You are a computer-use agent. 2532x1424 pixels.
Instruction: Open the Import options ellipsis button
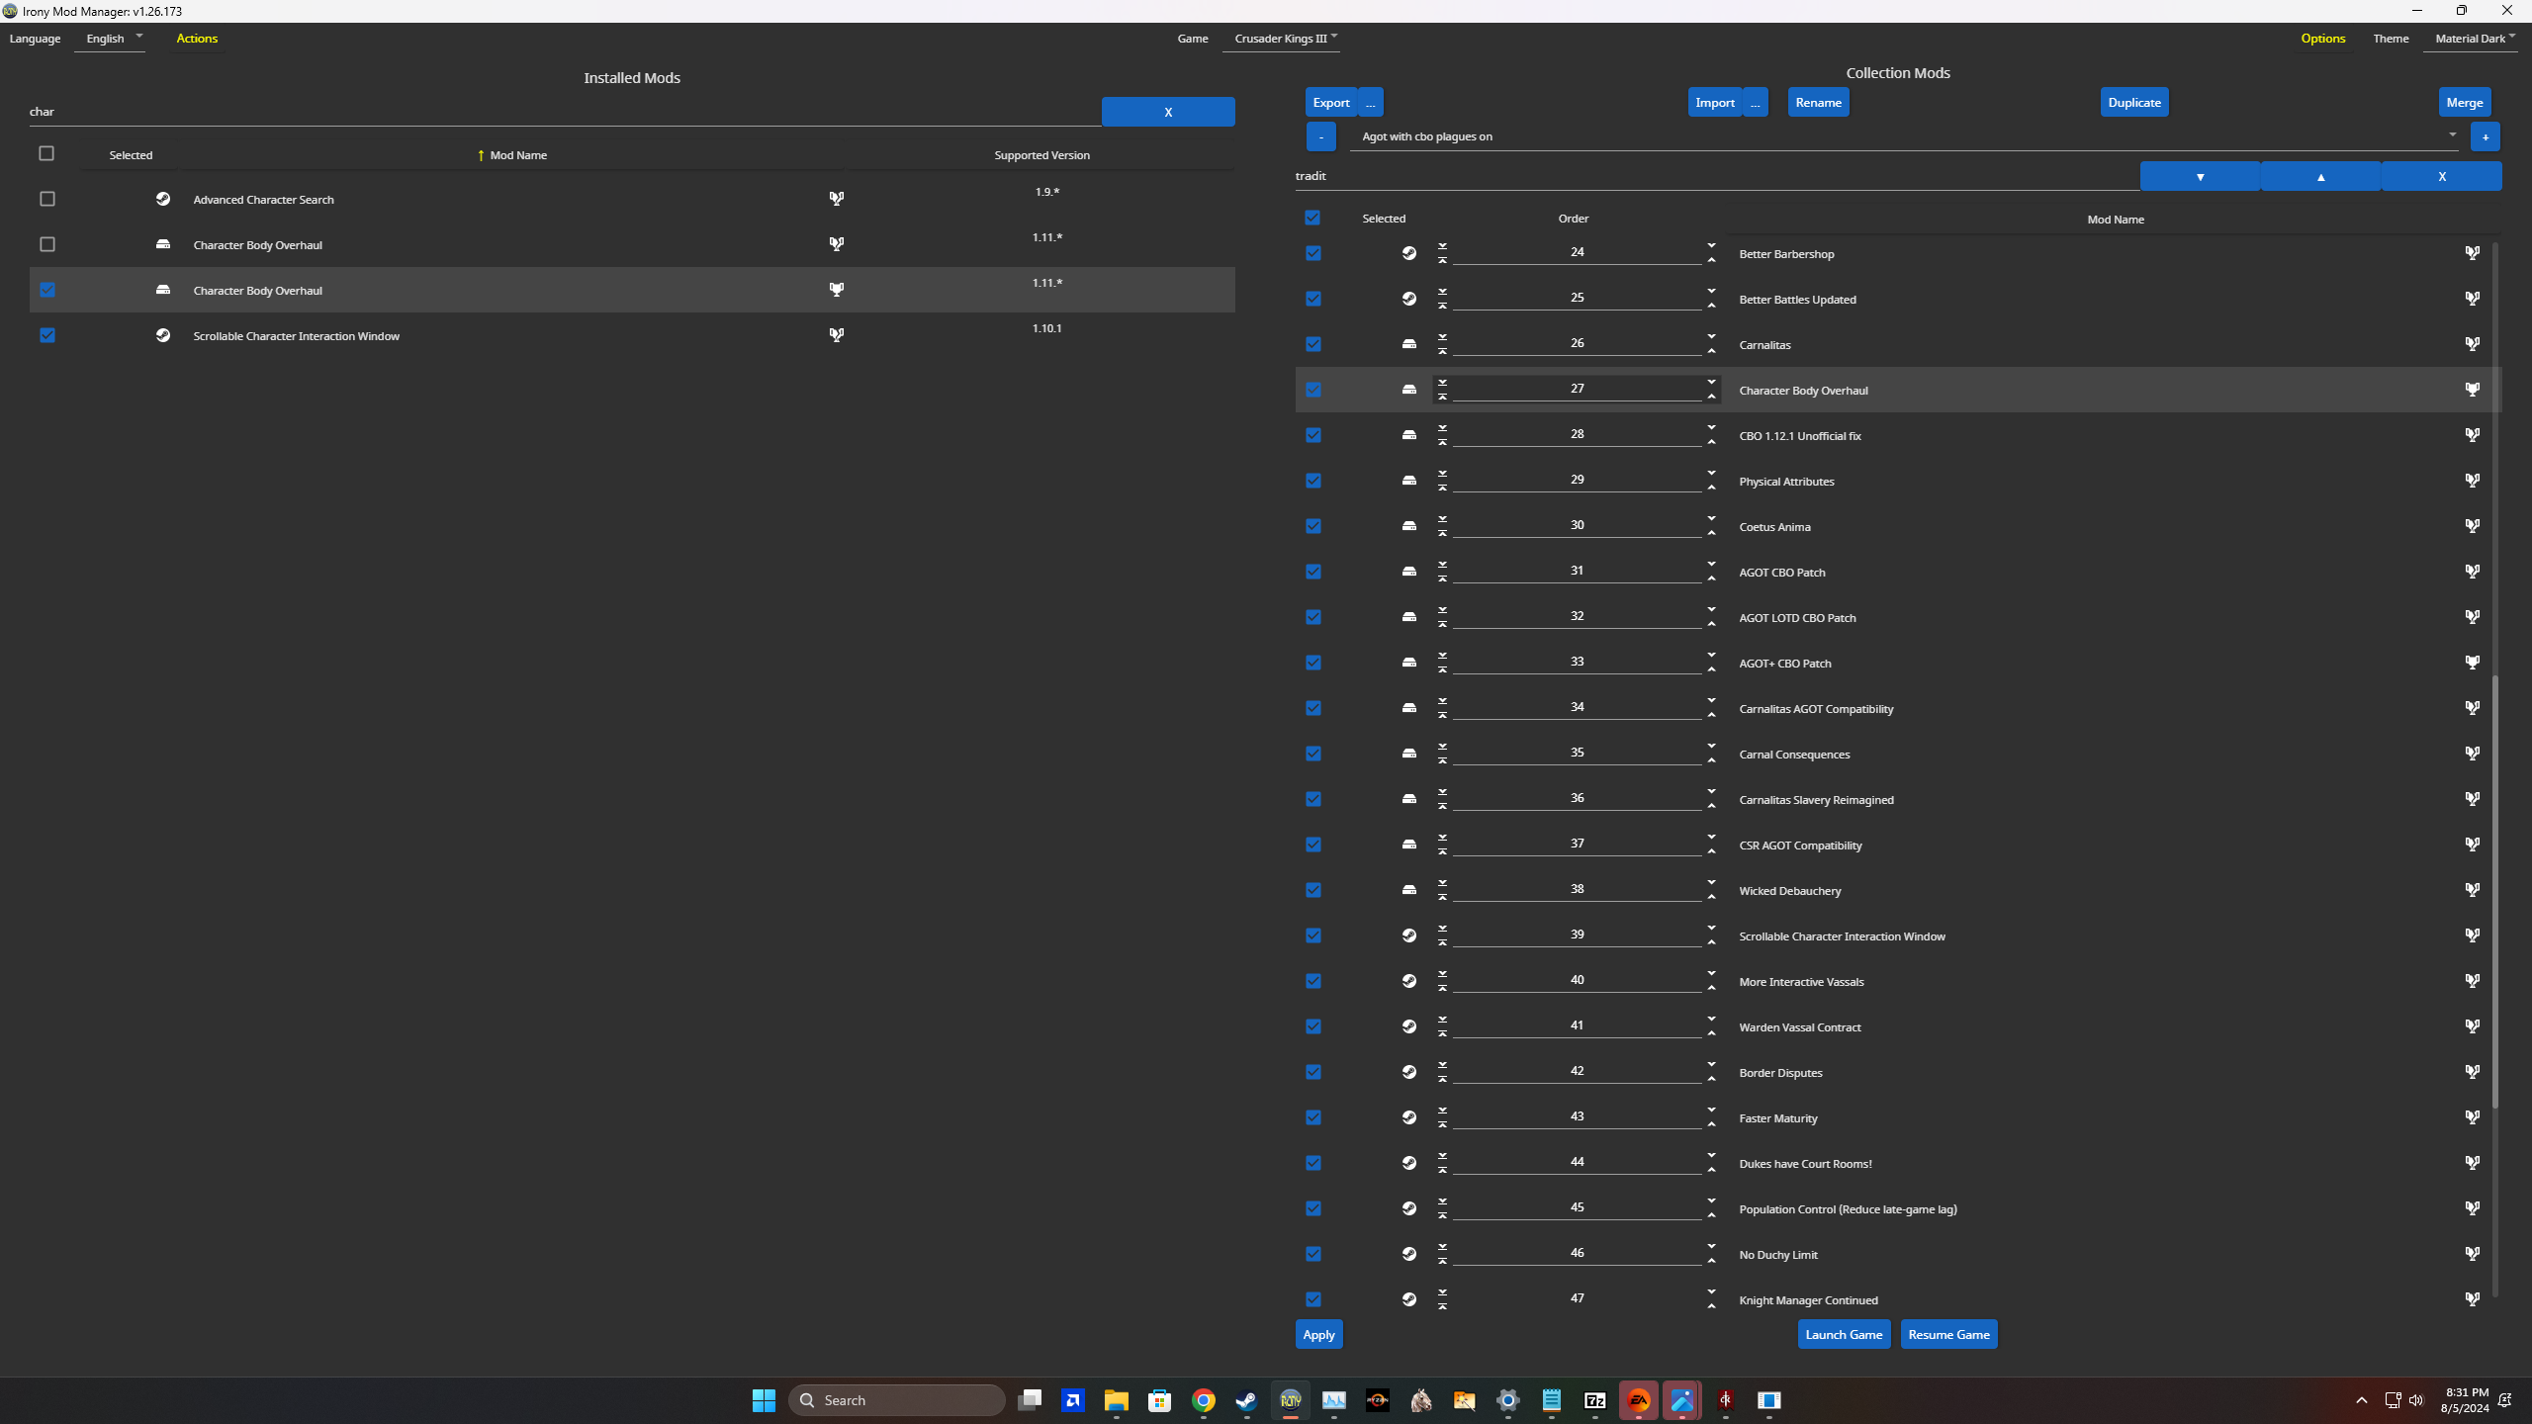coord(1755,103)
